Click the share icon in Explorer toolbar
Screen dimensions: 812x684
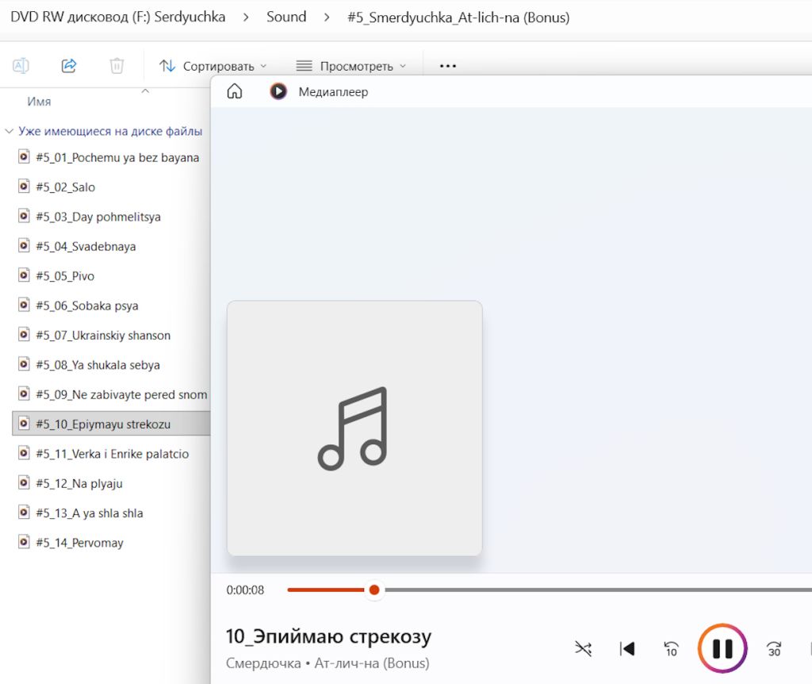[69, 66]
